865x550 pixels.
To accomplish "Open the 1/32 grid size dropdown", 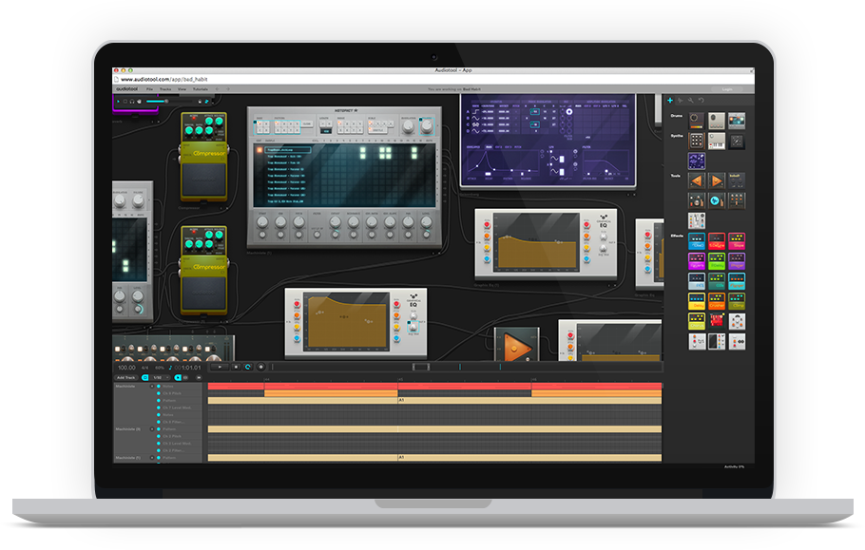I will coord(160,377).
